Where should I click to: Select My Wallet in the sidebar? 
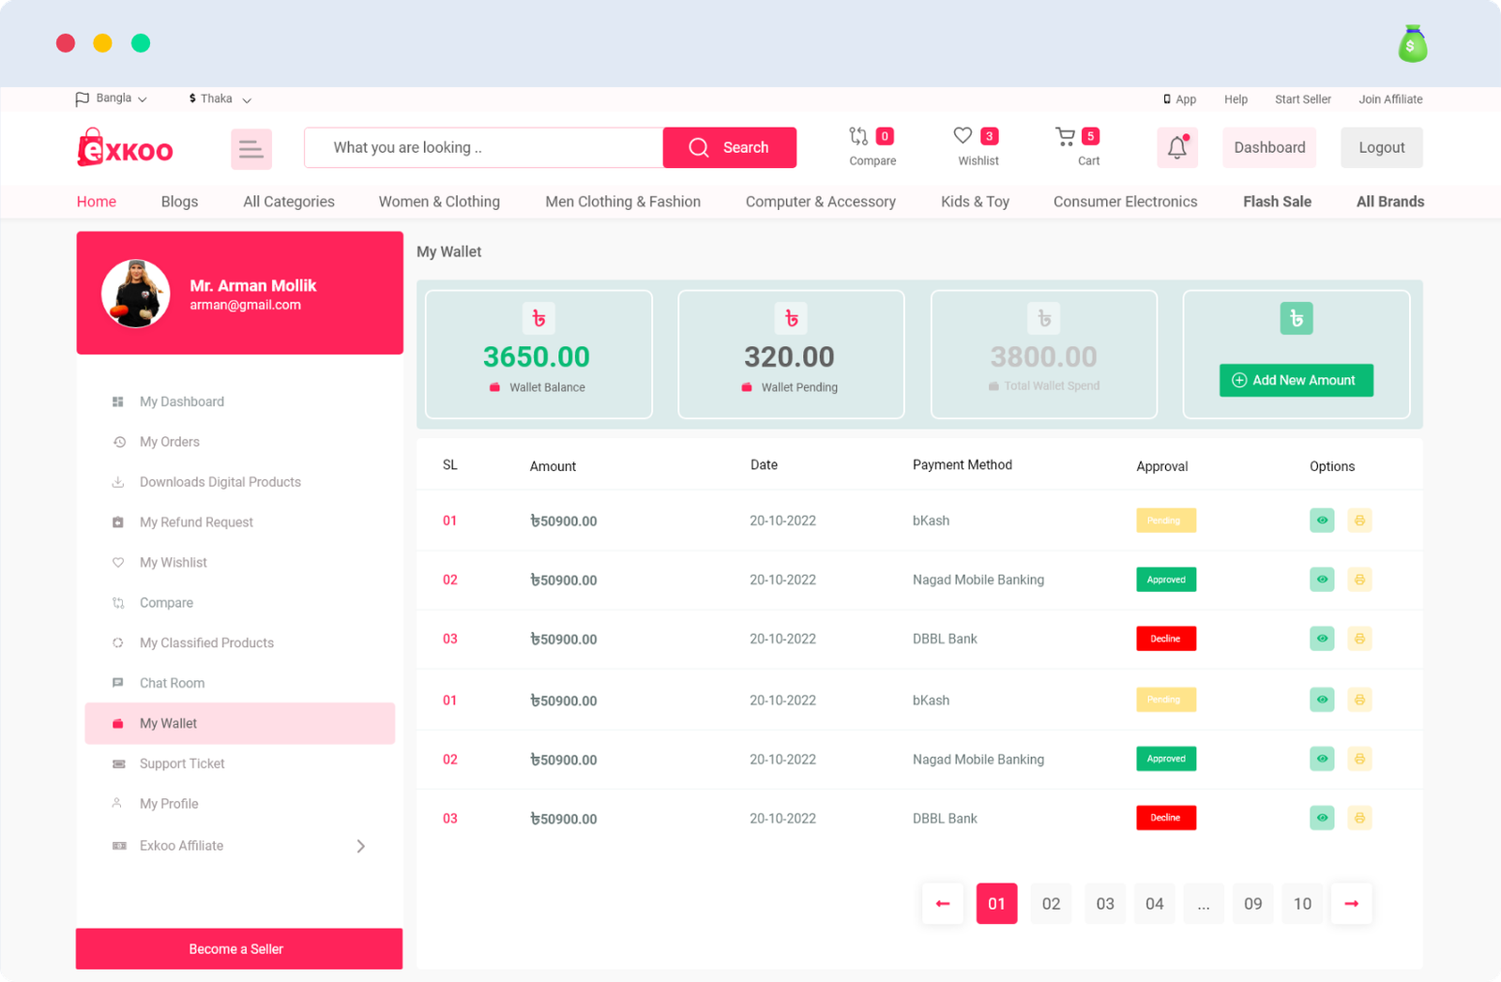[240, 723]
